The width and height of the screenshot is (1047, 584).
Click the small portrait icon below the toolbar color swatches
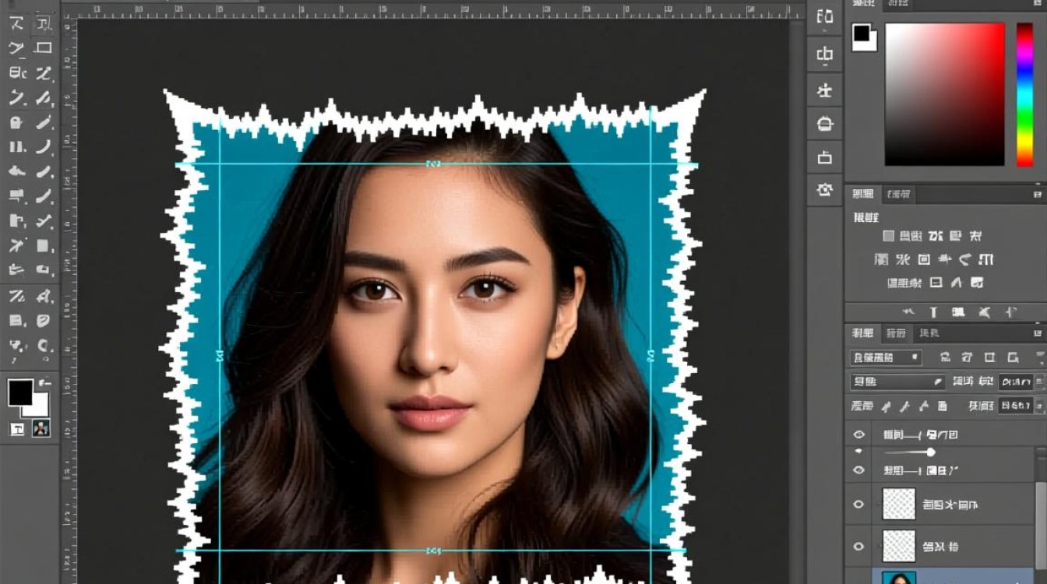(x=41, y=427)
